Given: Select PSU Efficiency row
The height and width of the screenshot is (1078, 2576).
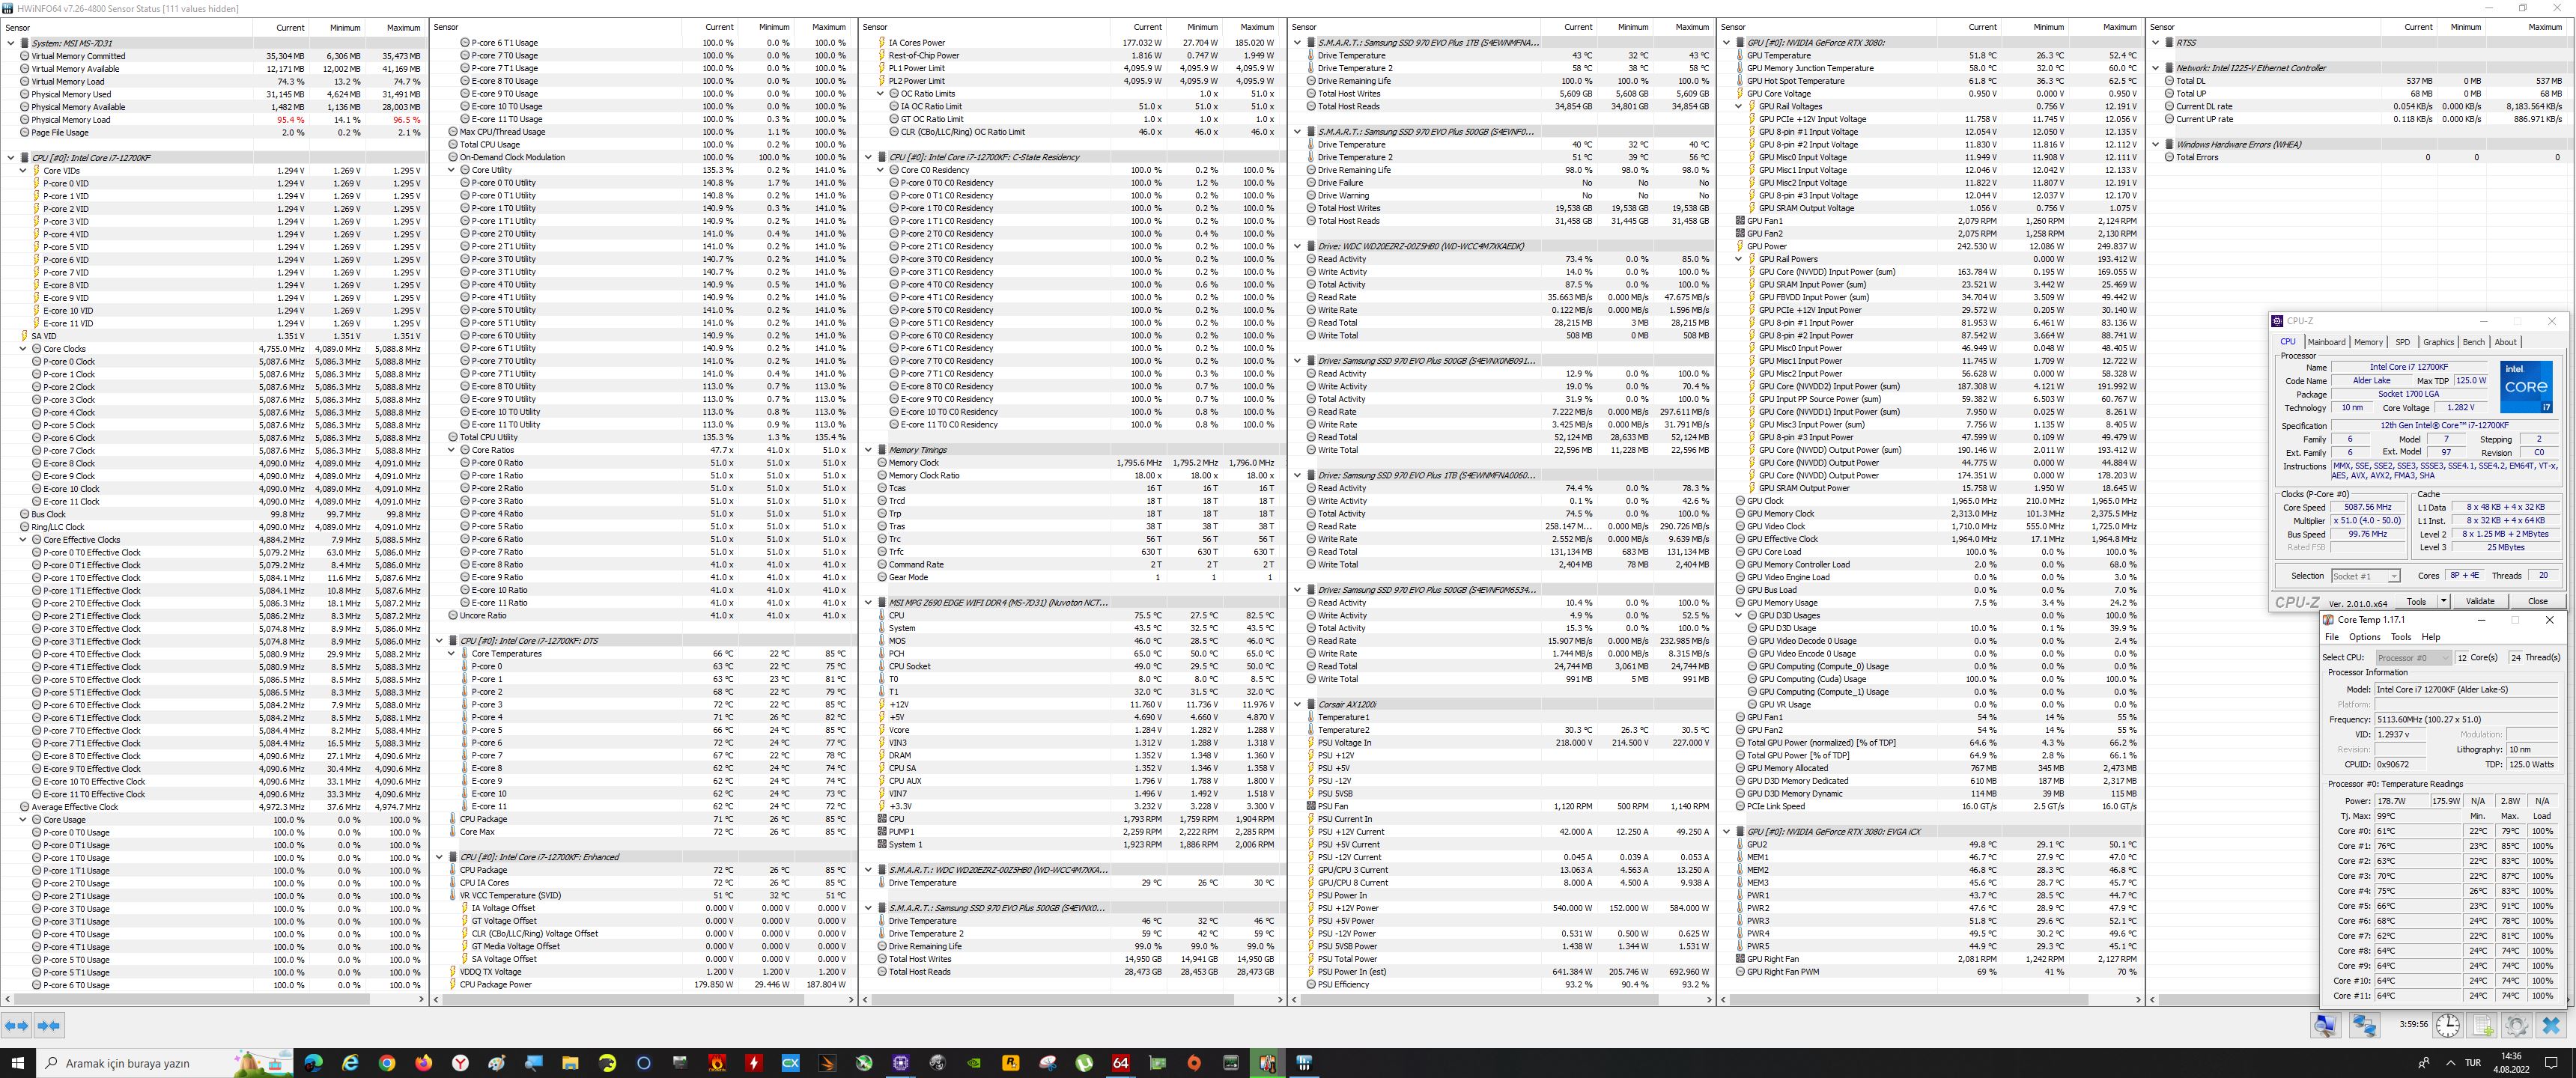Looking at the screenshot, I should coord(1502,985).
